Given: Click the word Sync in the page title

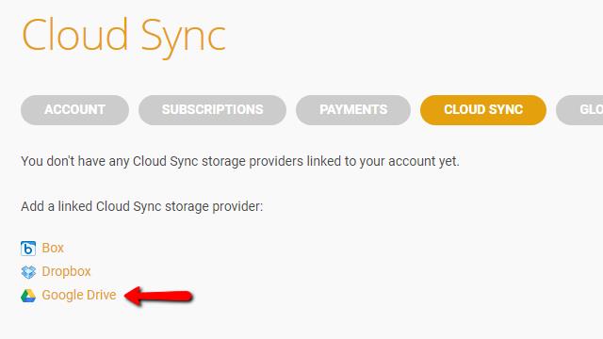Looking at the screenshot, I should (x=183, y=39).
